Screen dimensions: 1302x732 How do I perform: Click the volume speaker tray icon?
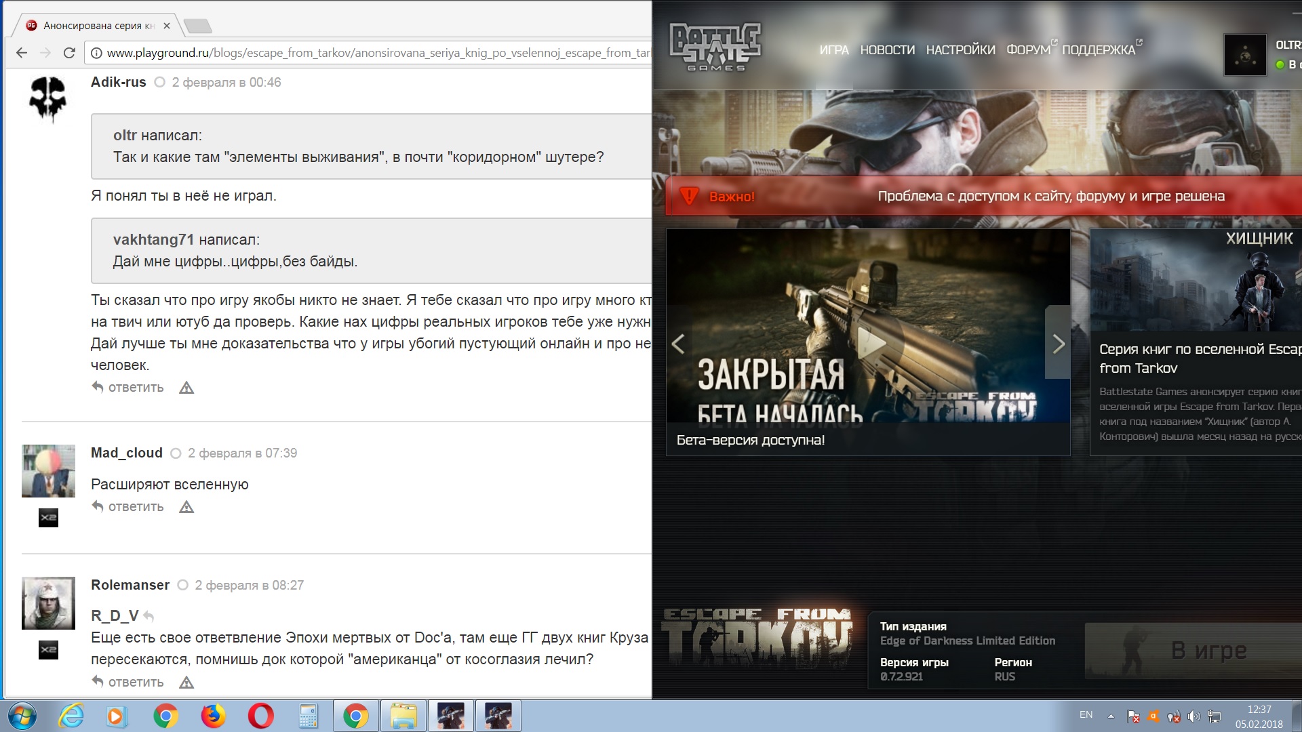[x=1193, y=716]
